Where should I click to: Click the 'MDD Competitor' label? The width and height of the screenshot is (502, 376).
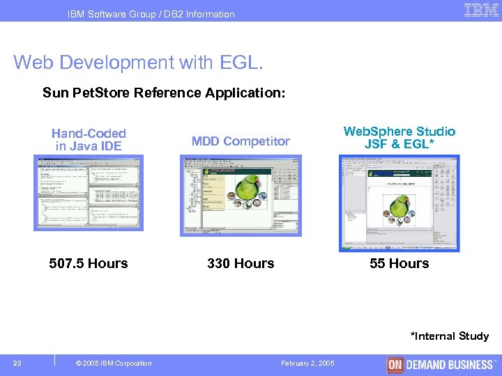(241, 141)
